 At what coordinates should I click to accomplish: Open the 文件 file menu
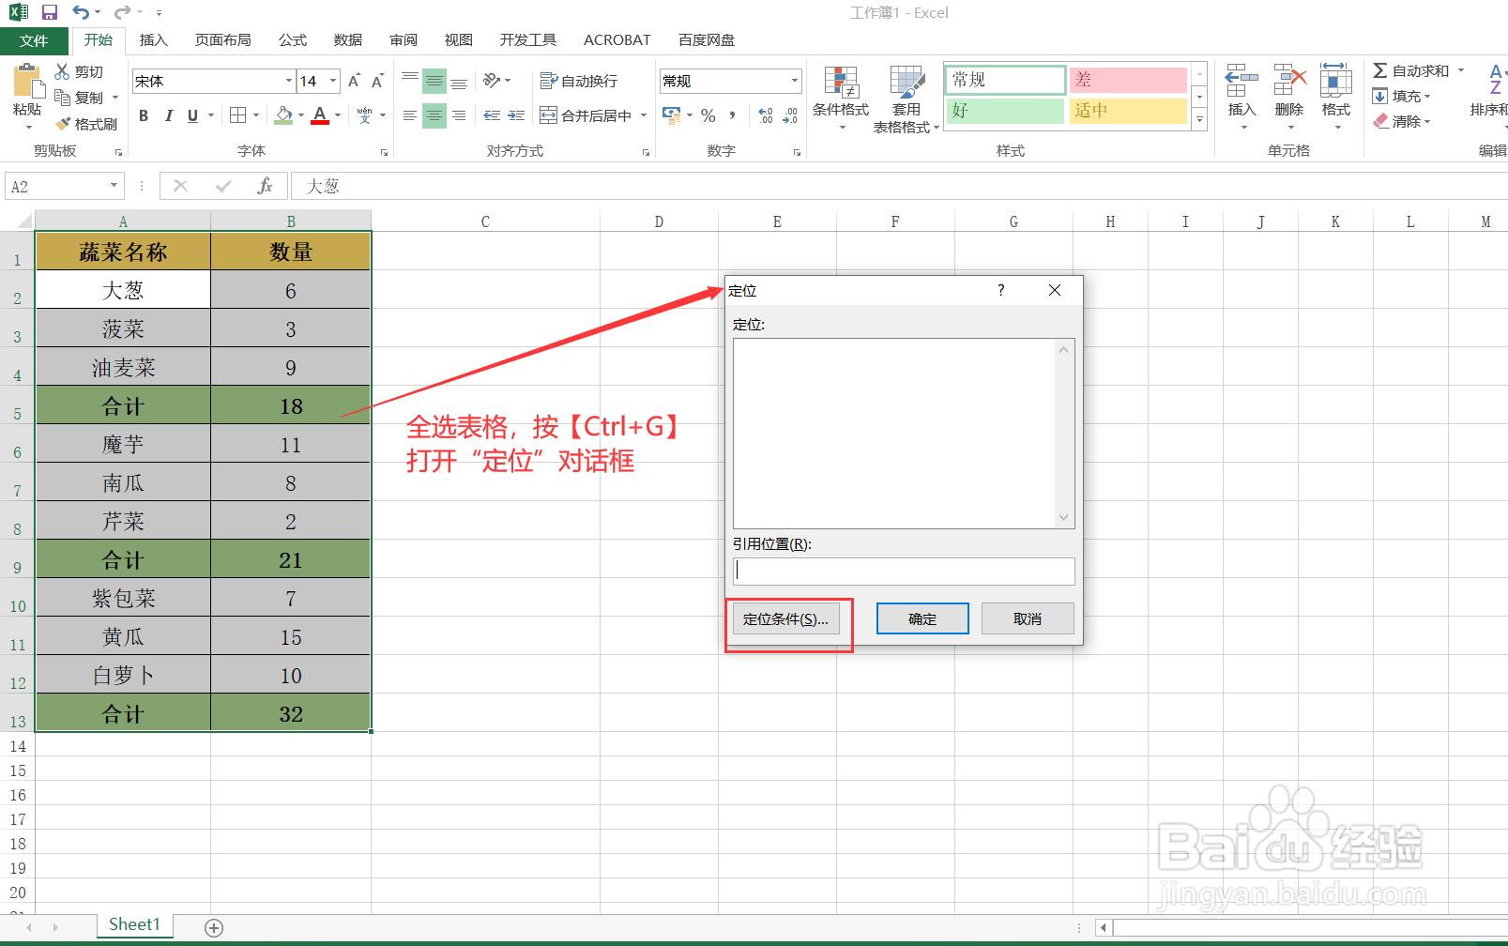[x=34, y=40]
